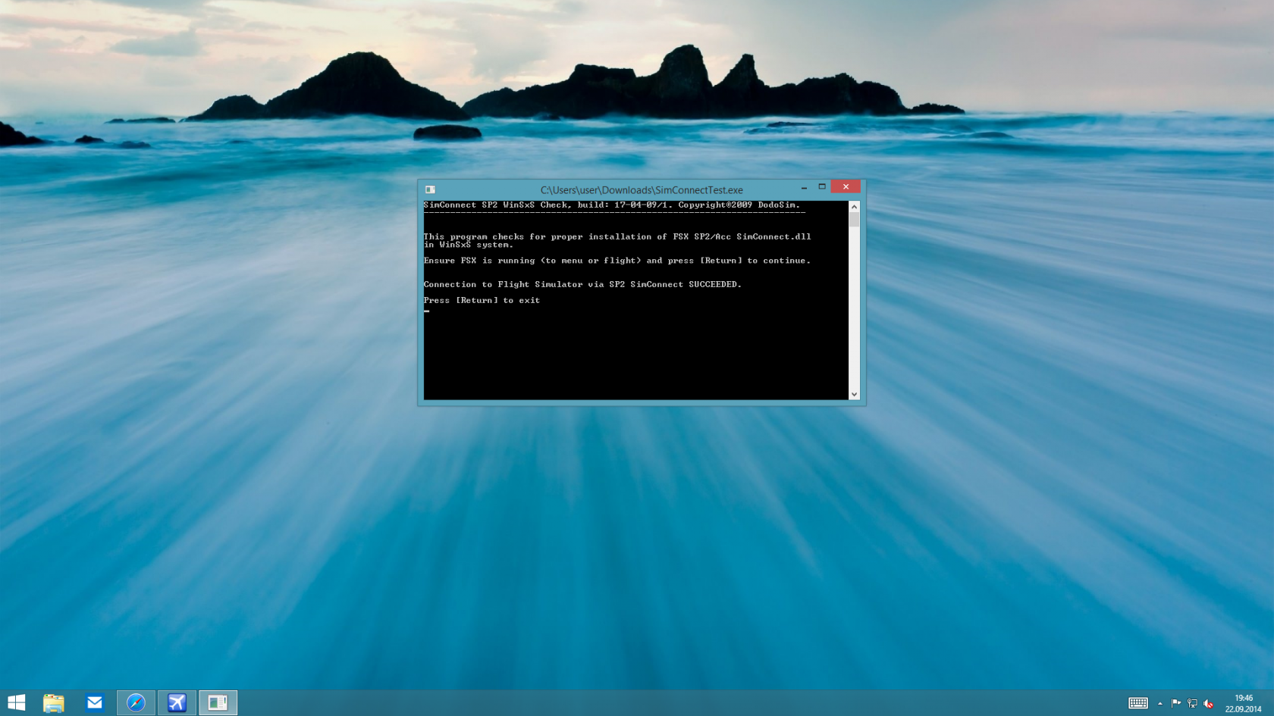Screen dimensions: 1274x716
Task: Open the Start menu
Action: click(16, 702)
